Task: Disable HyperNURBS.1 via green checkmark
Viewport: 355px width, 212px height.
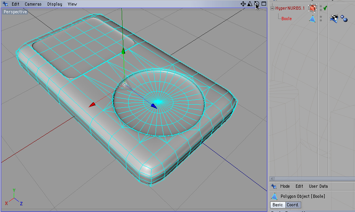Action: click(325, 8)
